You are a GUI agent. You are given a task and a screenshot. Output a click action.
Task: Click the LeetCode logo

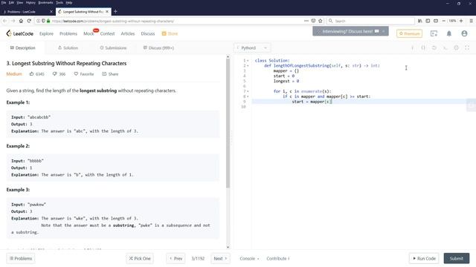pyautogui.click(x=20, y=33)
